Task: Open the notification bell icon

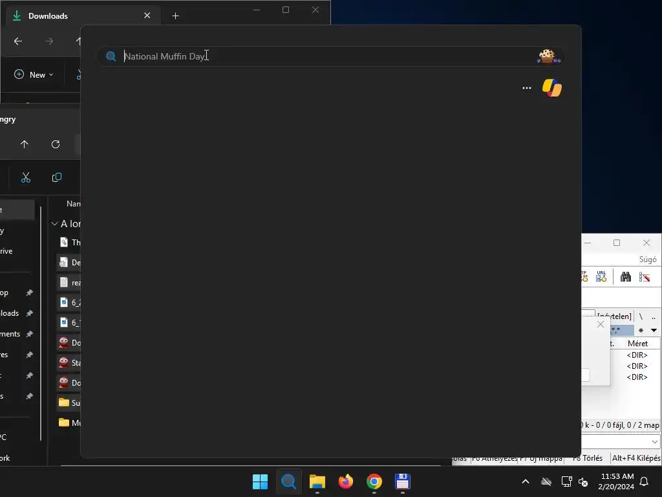Action: pos(645,481)
